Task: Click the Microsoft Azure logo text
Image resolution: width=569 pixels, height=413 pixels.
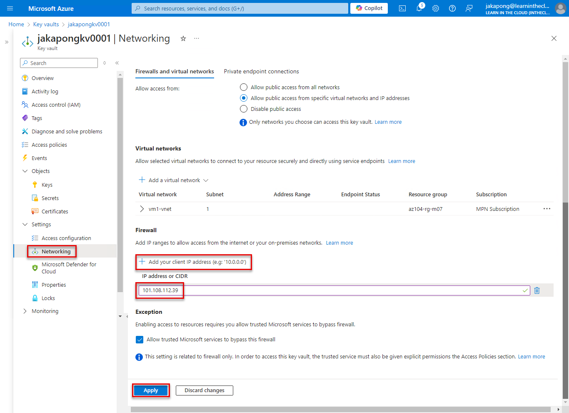Action: (51, 8)
